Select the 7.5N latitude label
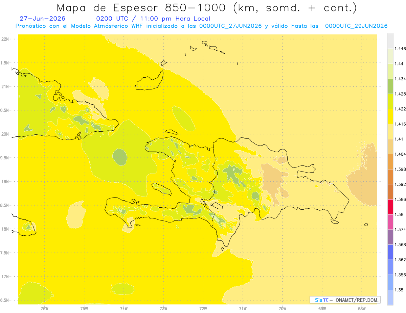The image size is (406, 313). click(4, 253)
